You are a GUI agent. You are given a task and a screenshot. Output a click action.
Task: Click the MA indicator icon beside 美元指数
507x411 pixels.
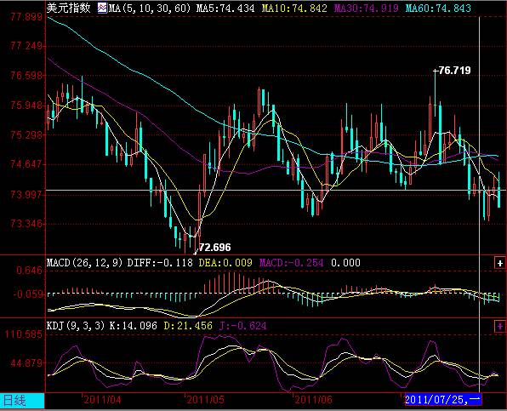coord(102,9)
